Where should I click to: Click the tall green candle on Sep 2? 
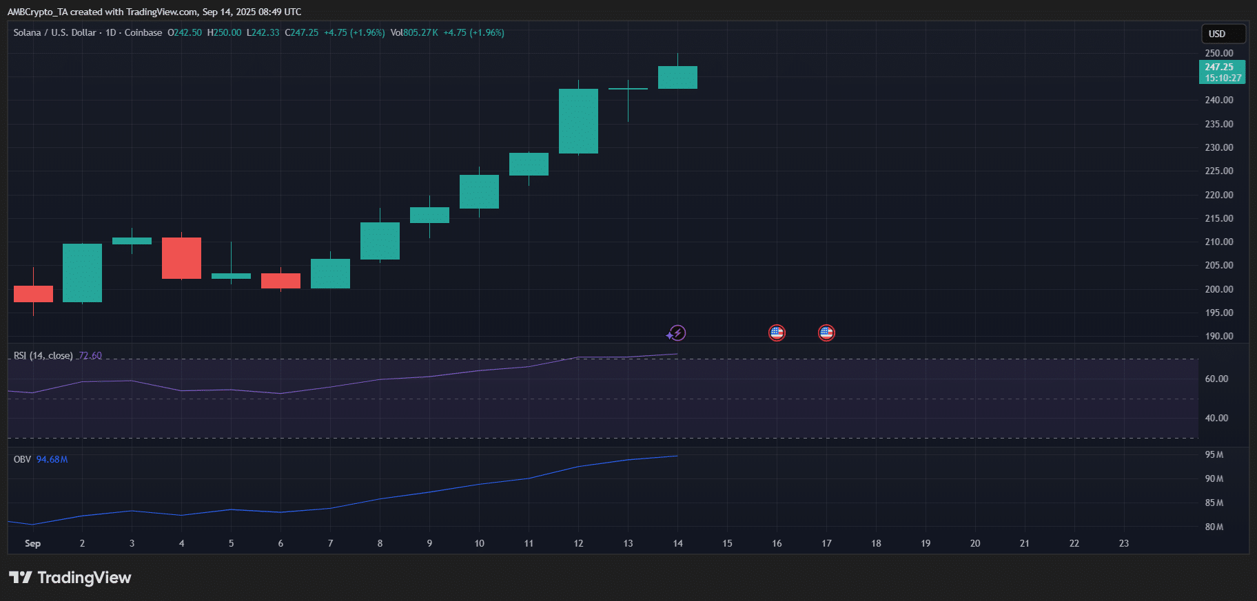coord(82,273)
